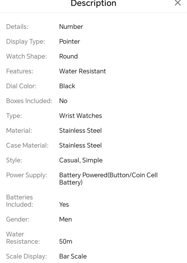Close the Description panel
187x263 pixels.
(178, 3)
